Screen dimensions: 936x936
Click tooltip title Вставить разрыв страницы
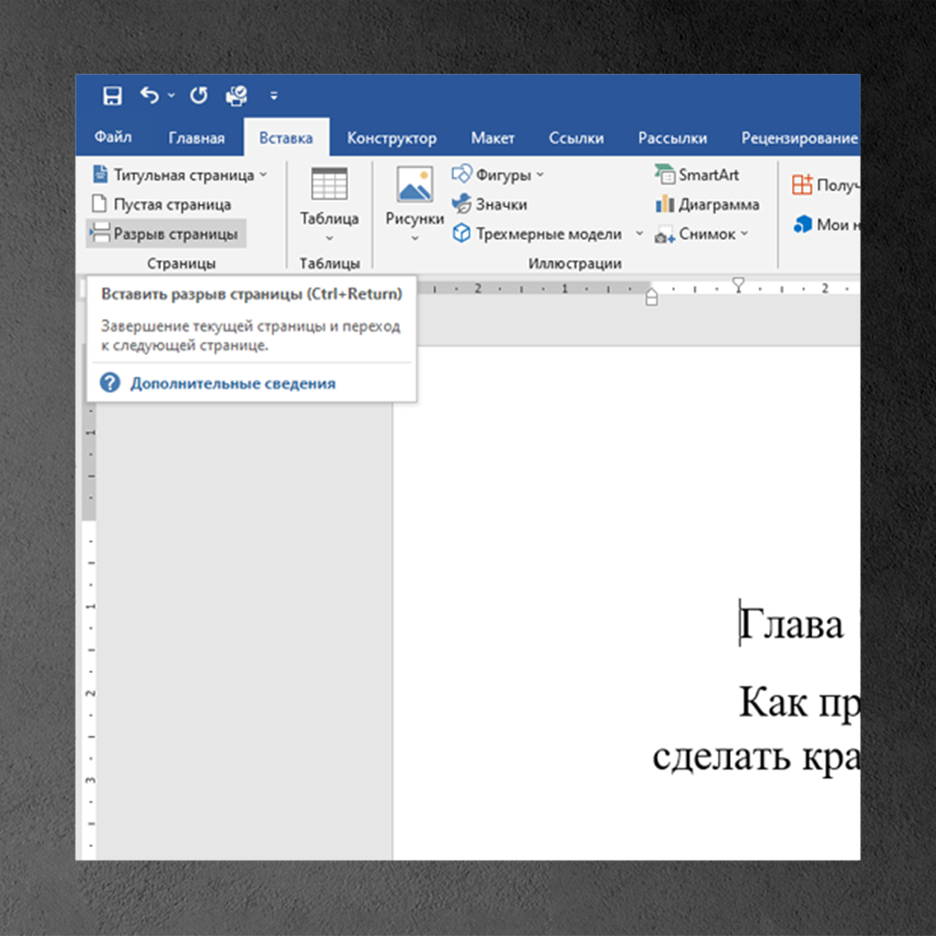[x=251, y=294]
